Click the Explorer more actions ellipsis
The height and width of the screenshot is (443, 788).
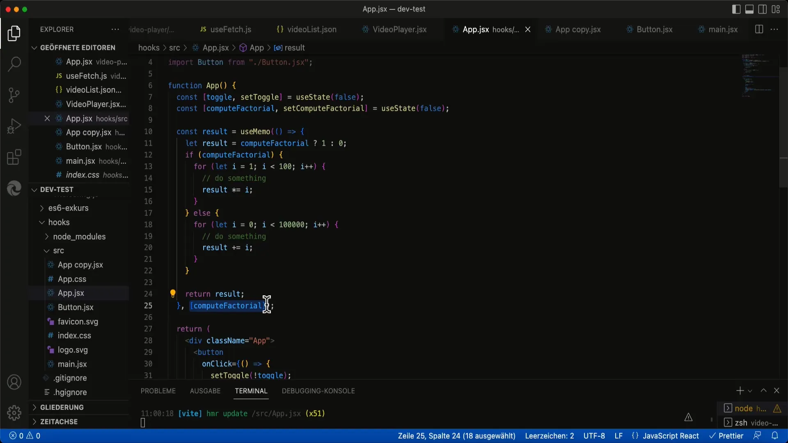pos(115,30)
